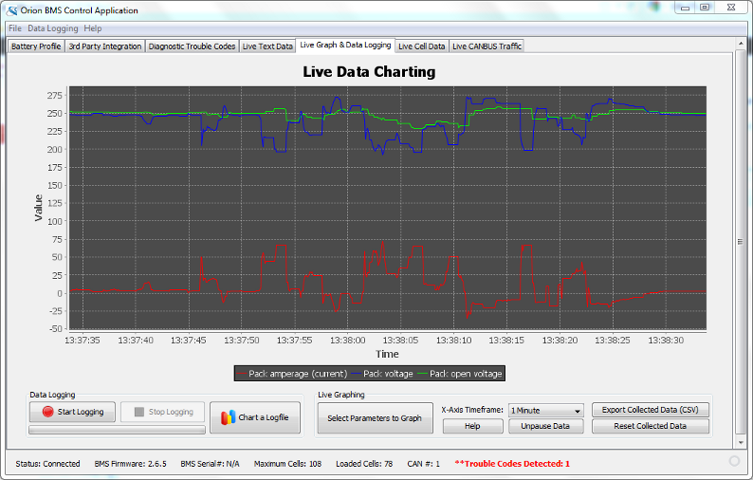Click the Unpause Data button
Image resolution: width=753 pixels, height=480 pixels.
coord(545,426)
